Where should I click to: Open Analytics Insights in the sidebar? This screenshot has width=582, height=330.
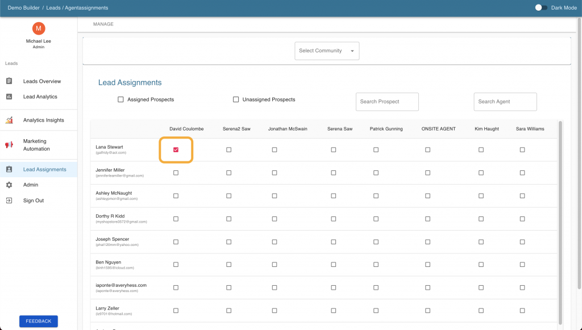point(39,120)
